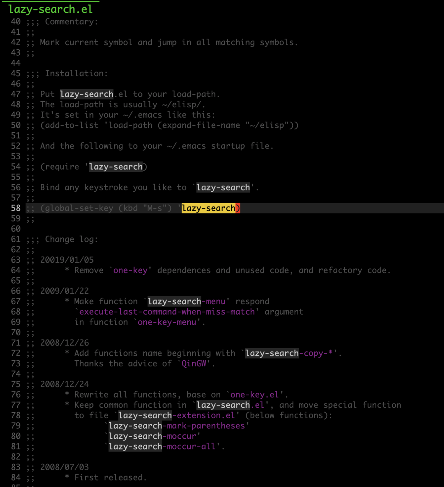Click 'lazy-search-moccur' on line 80

pos(153,437)
